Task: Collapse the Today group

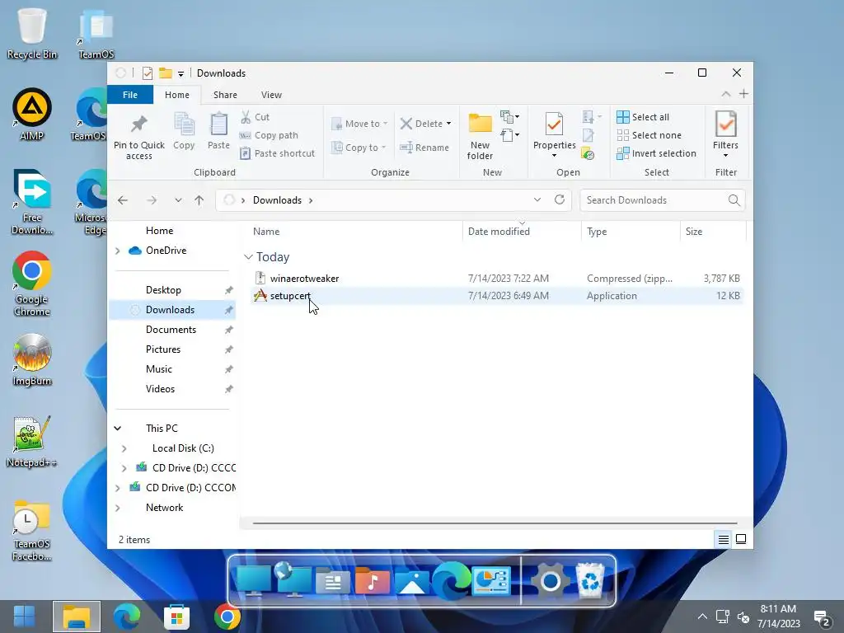Action: coord(248,257)
